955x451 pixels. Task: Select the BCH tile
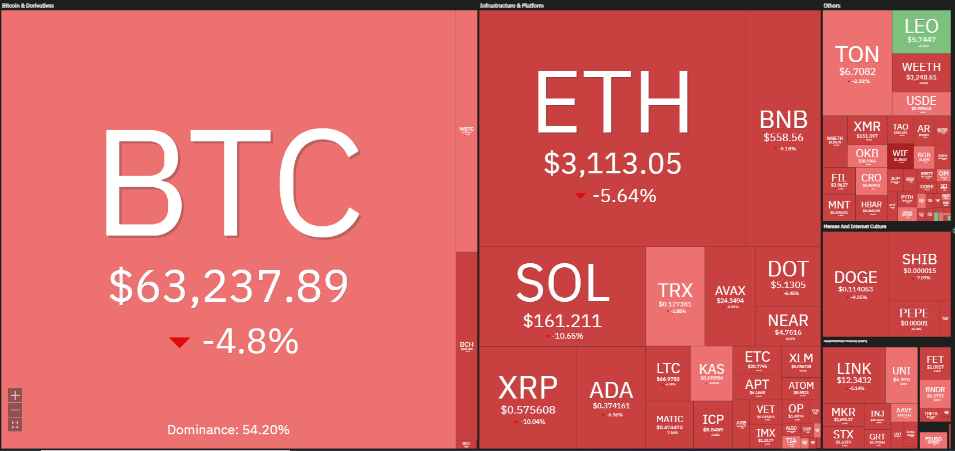467,346
